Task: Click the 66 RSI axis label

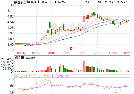Action: click(x=12, y=86)
